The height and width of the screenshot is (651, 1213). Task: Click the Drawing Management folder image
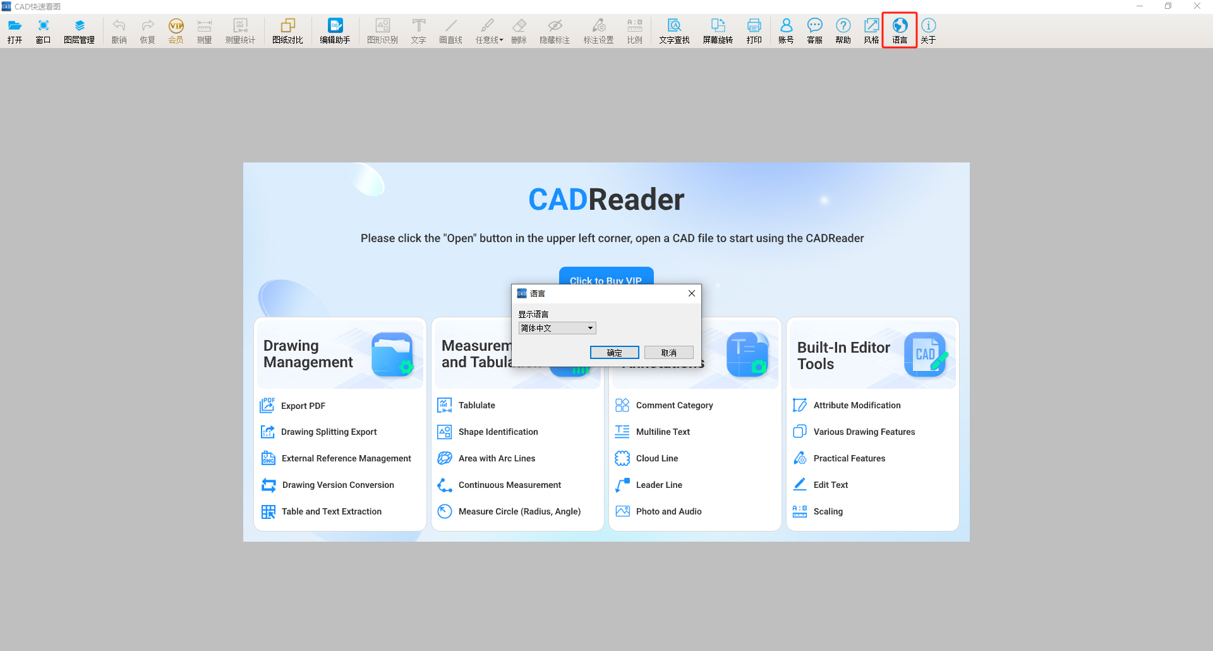[x=392, y=354]
